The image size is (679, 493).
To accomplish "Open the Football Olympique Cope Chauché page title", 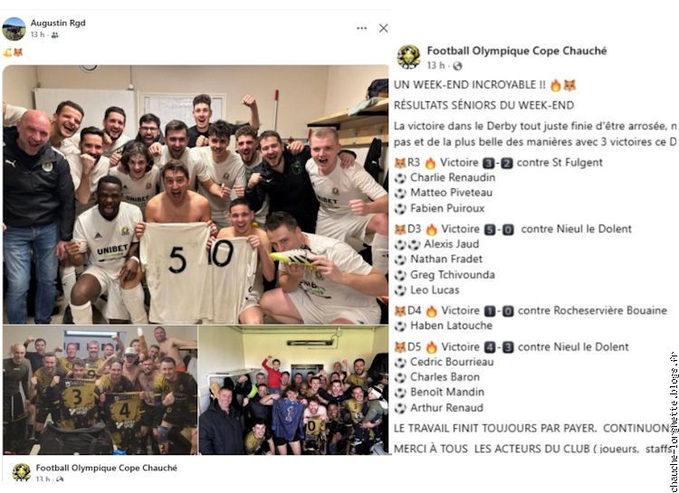I will (517, 51).
